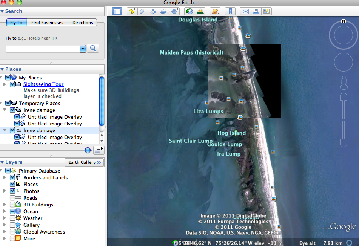Add a path using the toolbar
Image resolution: width=359 pixels, height=246 pixels.
click(154, 11)
